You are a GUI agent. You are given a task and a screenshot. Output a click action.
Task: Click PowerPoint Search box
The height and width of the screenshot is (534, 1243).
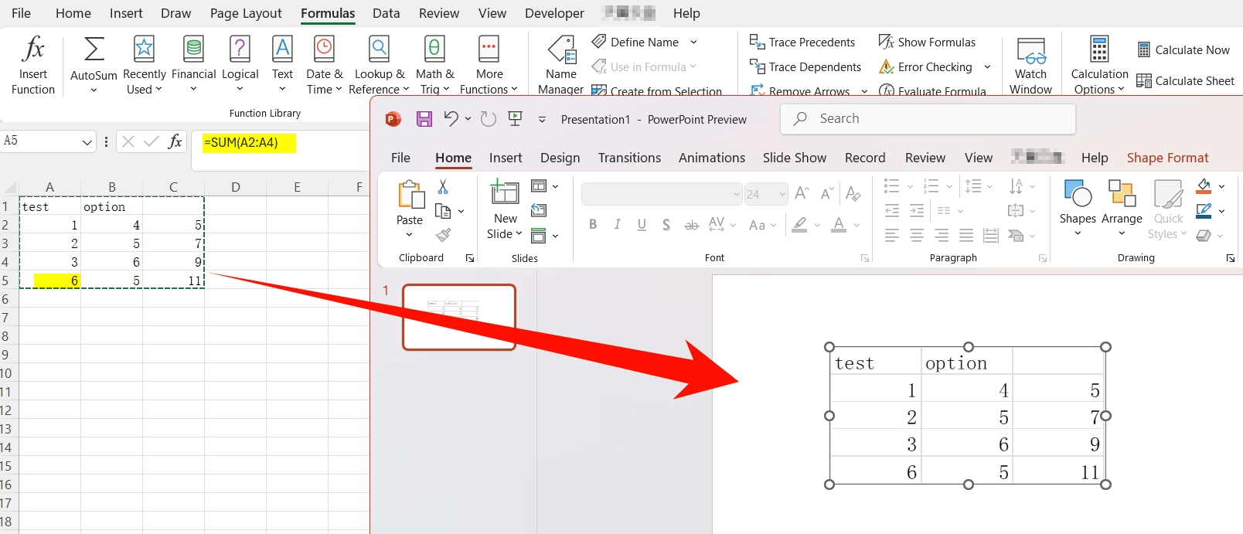pyautogui.click(x=928, y=118)
